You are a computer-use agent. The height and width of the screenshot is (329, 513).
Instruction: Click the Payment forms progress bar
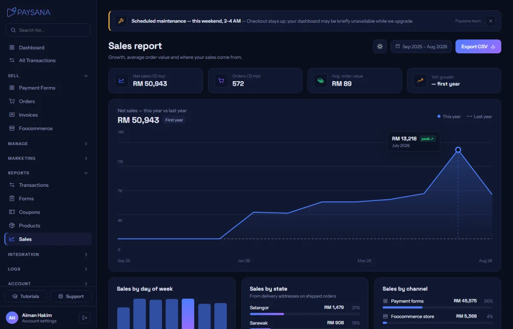tap(438, 307)
